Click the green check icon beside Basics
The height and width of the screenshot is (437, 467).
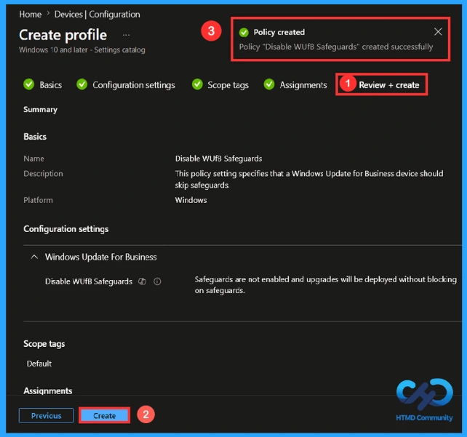29,84
